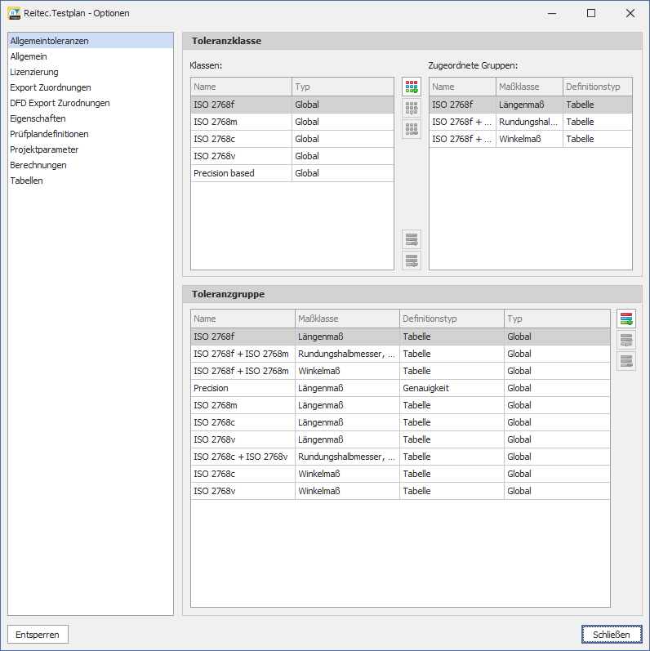Image resolution: width=650 pixels, height=651 pixels.
Task: Sort tolerance groups by Maßklasse column header
Action: (x=347, y=319)
